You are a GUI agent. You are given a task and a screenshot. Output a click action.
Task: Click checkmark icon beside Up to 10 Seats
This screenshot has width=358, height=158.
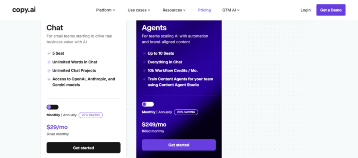point(144,53)
